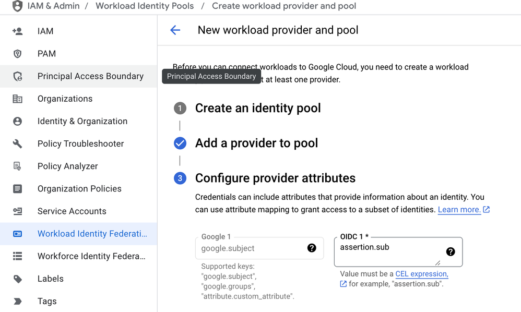The width and height of the screenshot is (521, 312).
Task: Click the Workload Identity Pools breadcrumb
Action: tap(145, 6)
